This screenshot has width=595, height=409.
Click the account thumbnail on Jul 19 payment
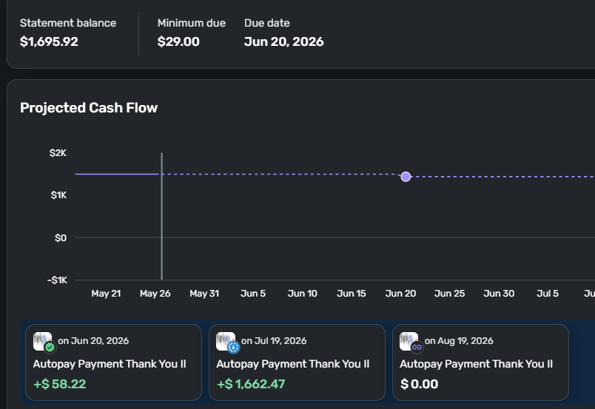pos(226,341)
